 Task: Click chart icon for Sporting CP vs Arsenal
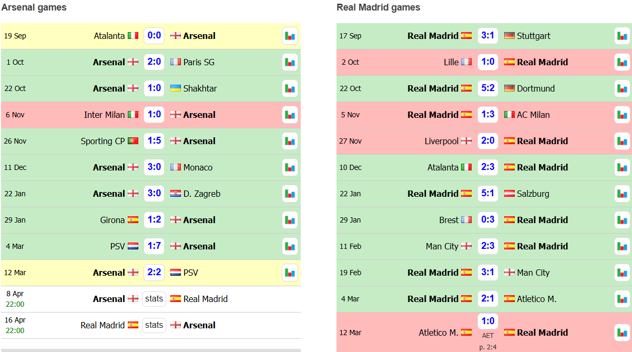coord(290,141)
